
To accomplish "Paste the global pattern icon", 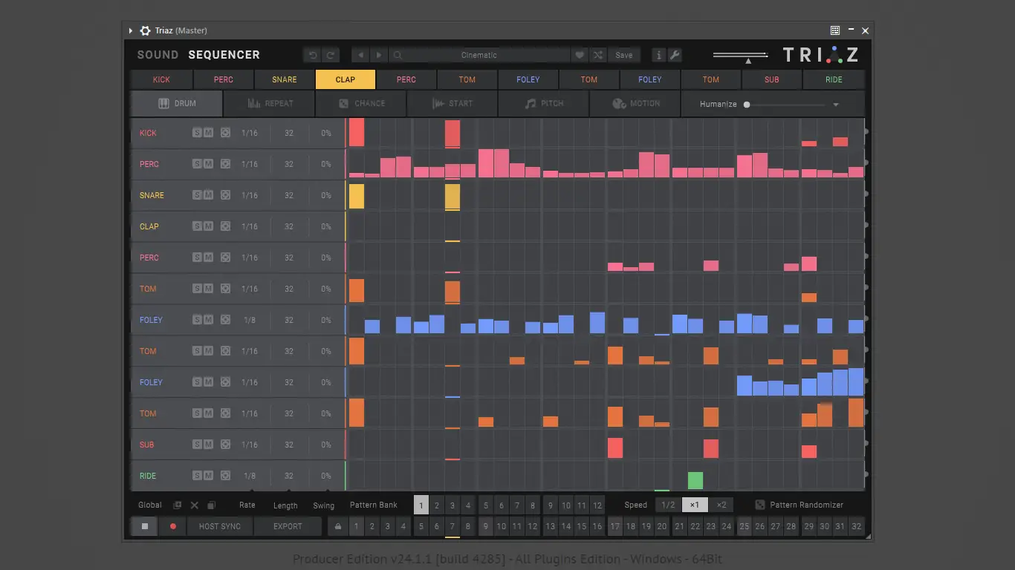I will click(x=211, y=505).
